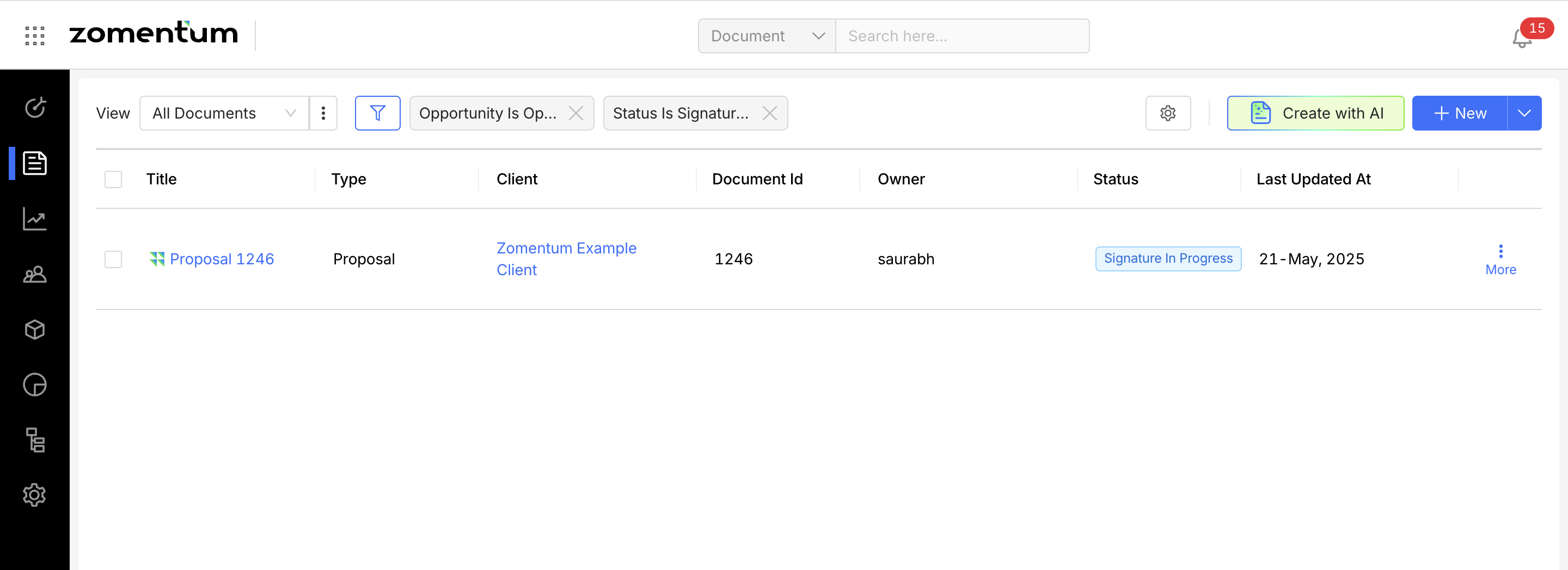Select the Proposal 1246 row checkbox
The image size is (1568, 570).
[113, 259]
